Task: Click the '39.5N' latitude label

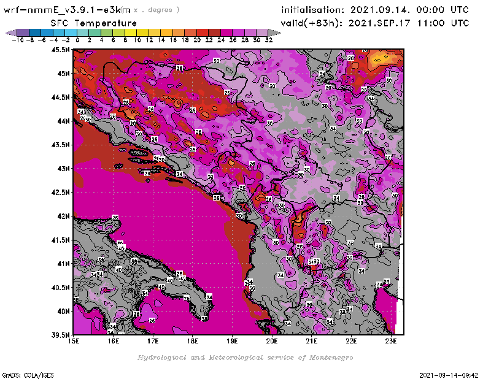Action: coord(61,335)
